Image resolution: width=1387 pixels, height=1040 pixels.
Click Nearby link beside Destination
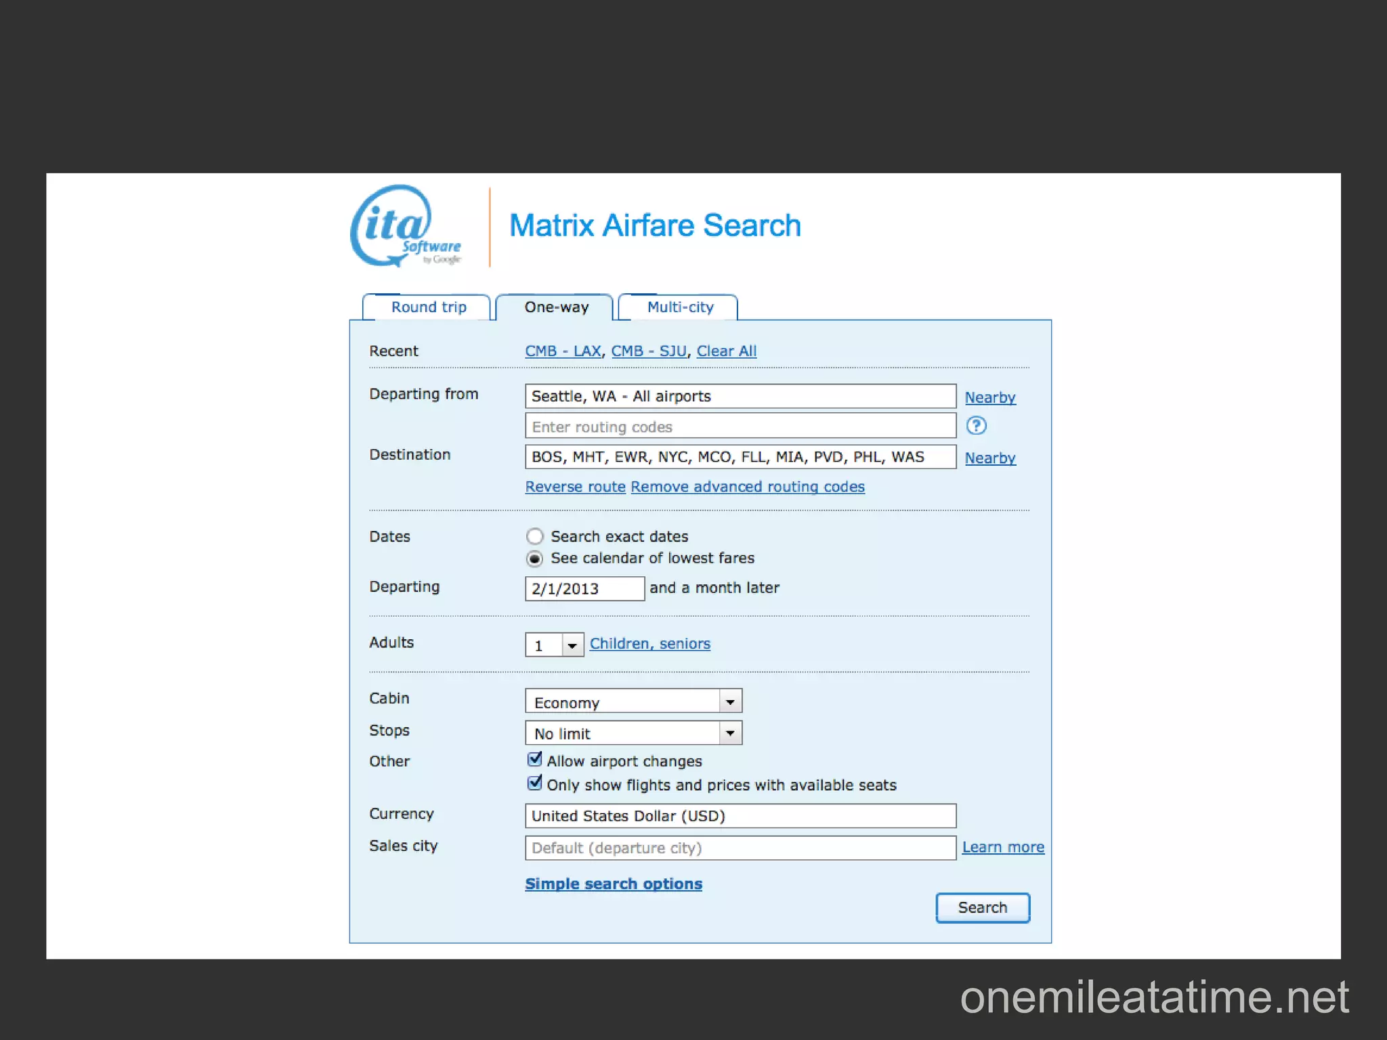[x=990, y=458]
